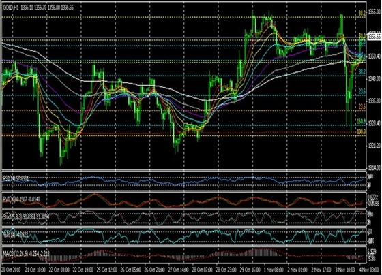Click the 1328.40 price axis label
382x275 pixels.
pyautogui.click(x=374, y=124)
